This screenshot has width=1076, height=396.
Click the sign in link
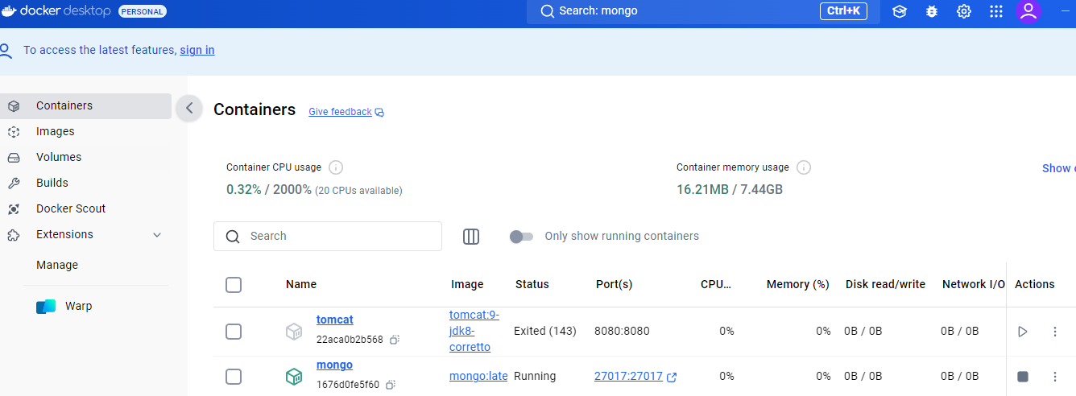point(197,50)
